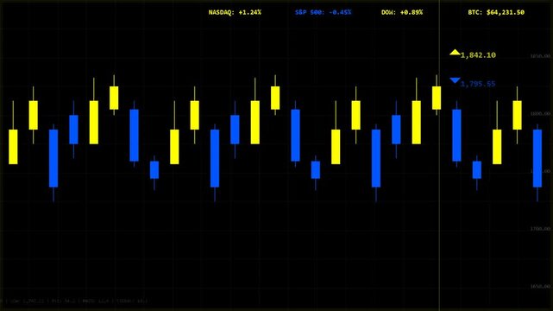This screenshot has height=311, width=553.
Task: Select the S&P 500 -0.45% ticker
Action: point(323,12)
